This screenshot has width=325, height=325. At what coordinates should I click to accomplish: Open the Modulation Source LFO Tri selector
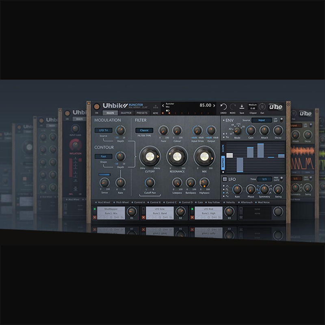click(104, 130)
